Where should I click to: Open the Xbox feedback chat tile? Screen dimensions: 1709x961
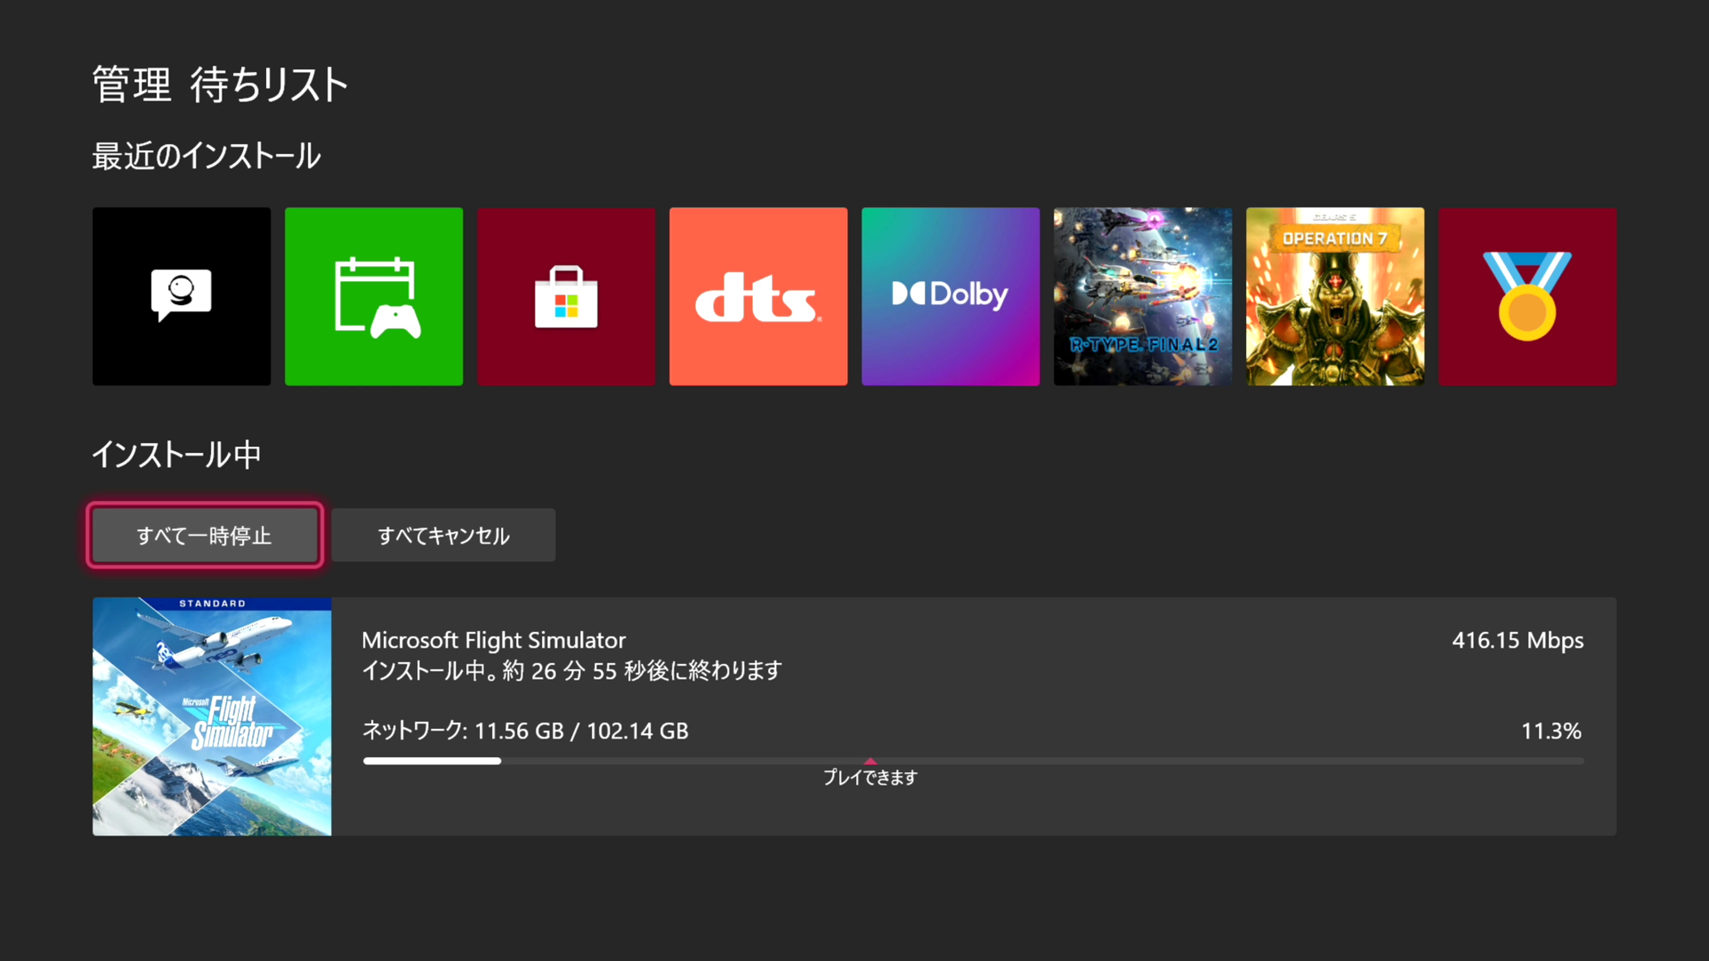181,296
